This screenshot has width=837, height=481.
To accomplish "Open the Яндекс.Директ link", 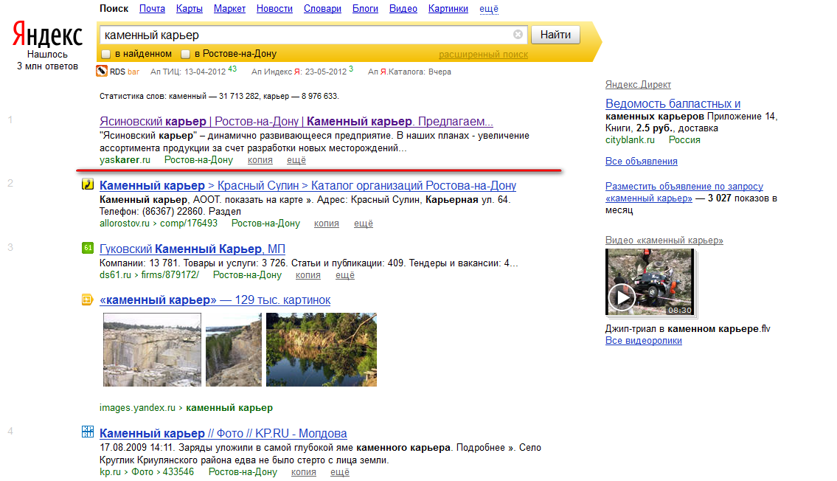I will [638, 84].
